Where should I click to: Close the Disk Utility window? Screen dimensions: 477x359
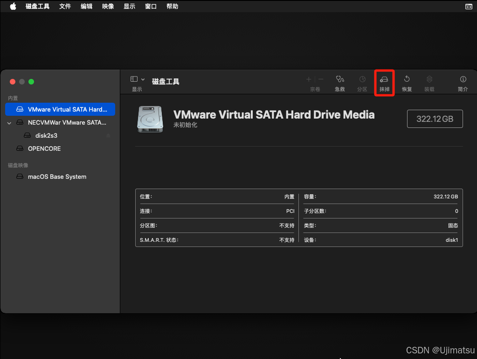[13, 82]
